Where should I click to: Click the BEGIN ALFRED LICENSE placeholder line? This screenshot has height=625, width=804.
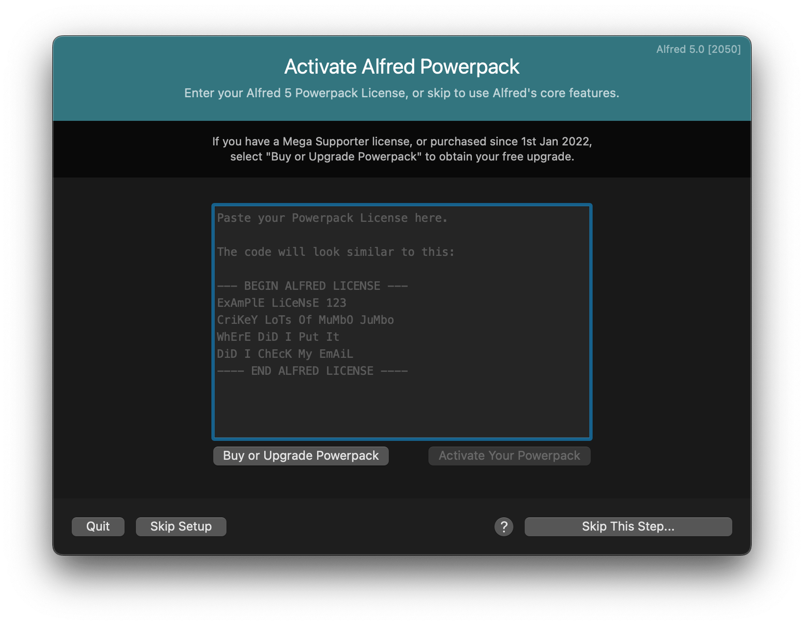pos(312,286)
